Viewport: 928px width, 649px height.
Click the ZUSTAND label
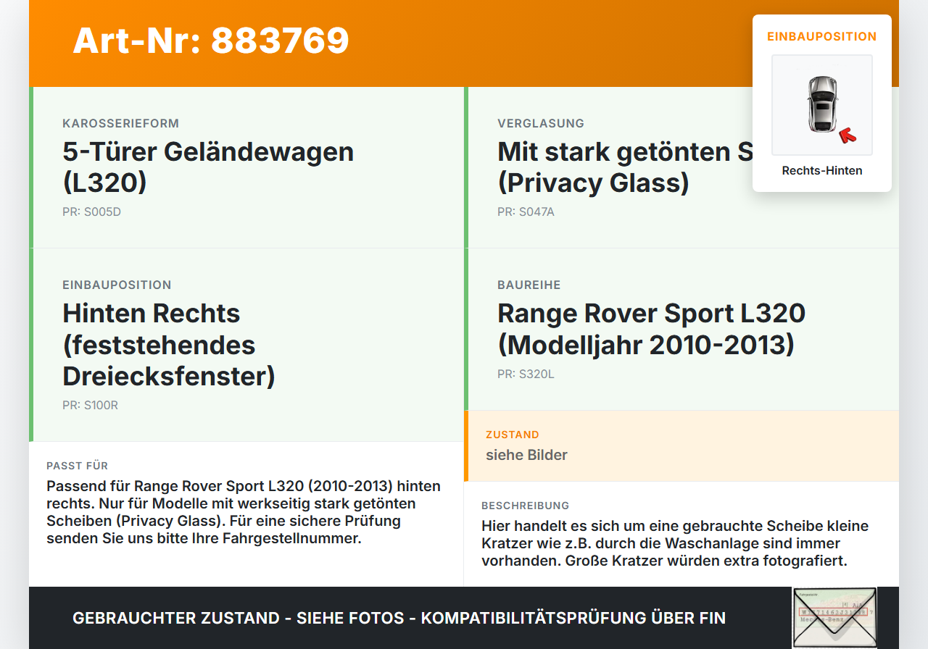tap(513, 435)
